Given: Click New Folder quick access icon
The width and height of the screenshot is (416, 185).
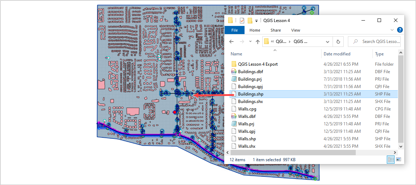Looking at the screenshot, I should point(250,20).
